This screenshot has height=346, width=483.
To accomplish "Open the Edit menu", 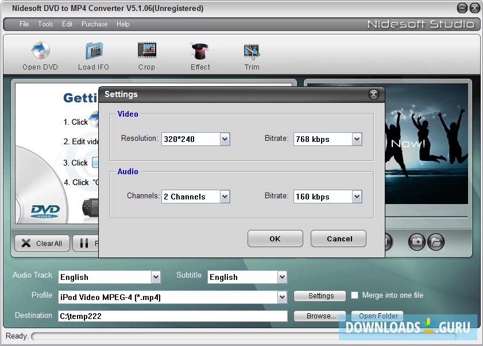I will 67,24.
